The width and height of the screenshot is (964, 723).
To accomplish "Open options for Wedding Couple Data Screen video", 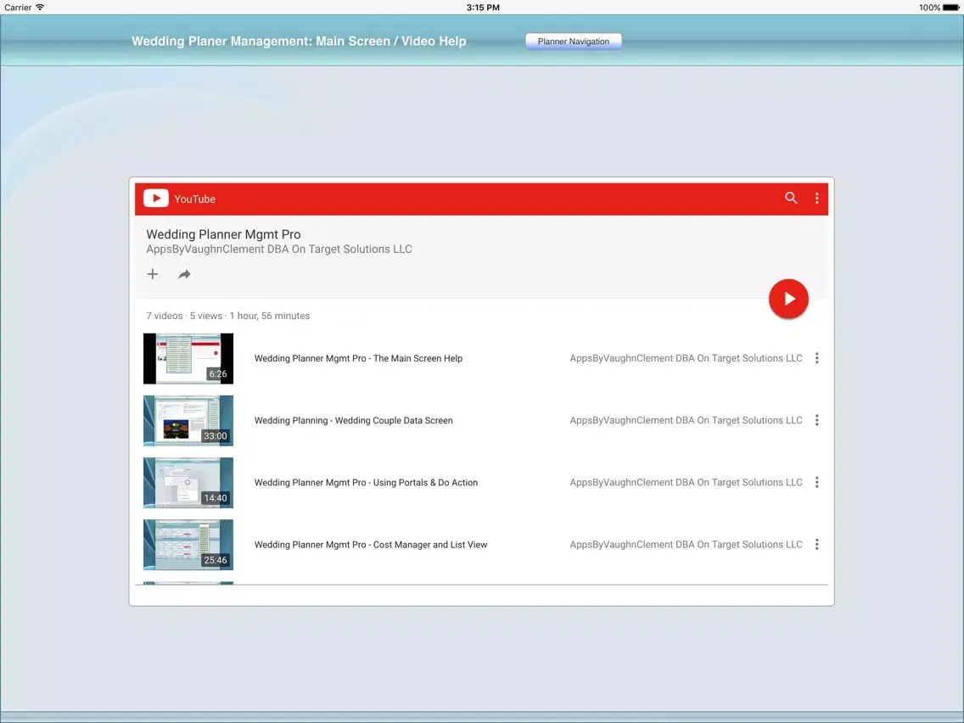I will 816,420.
